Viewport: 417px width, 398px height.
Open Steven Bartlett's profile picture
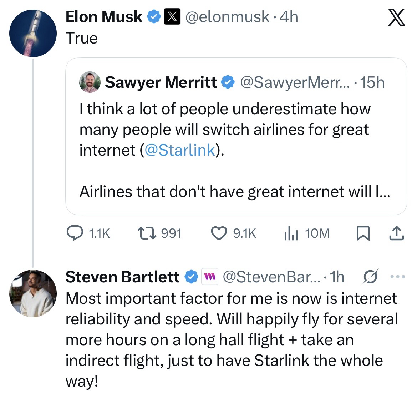point(33,294)
